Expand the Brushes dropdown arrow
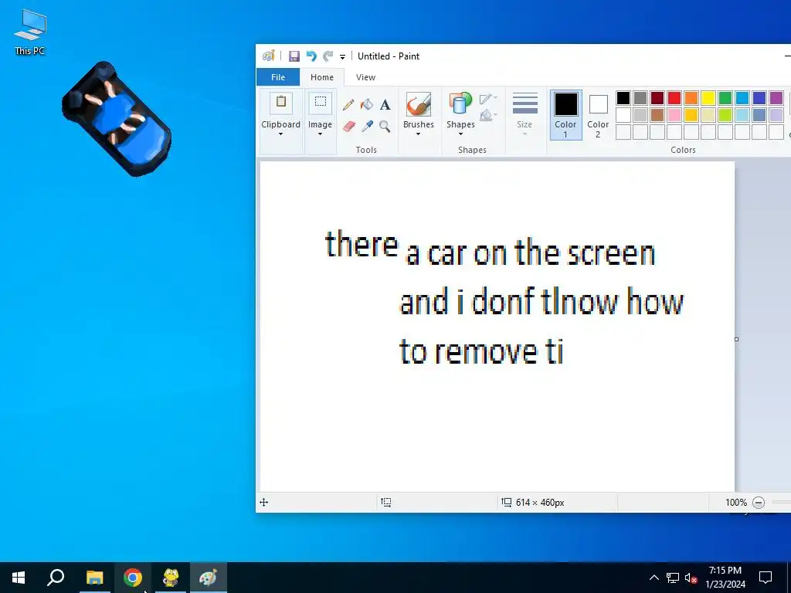The image size is (791, 593). tap(418, 134)
